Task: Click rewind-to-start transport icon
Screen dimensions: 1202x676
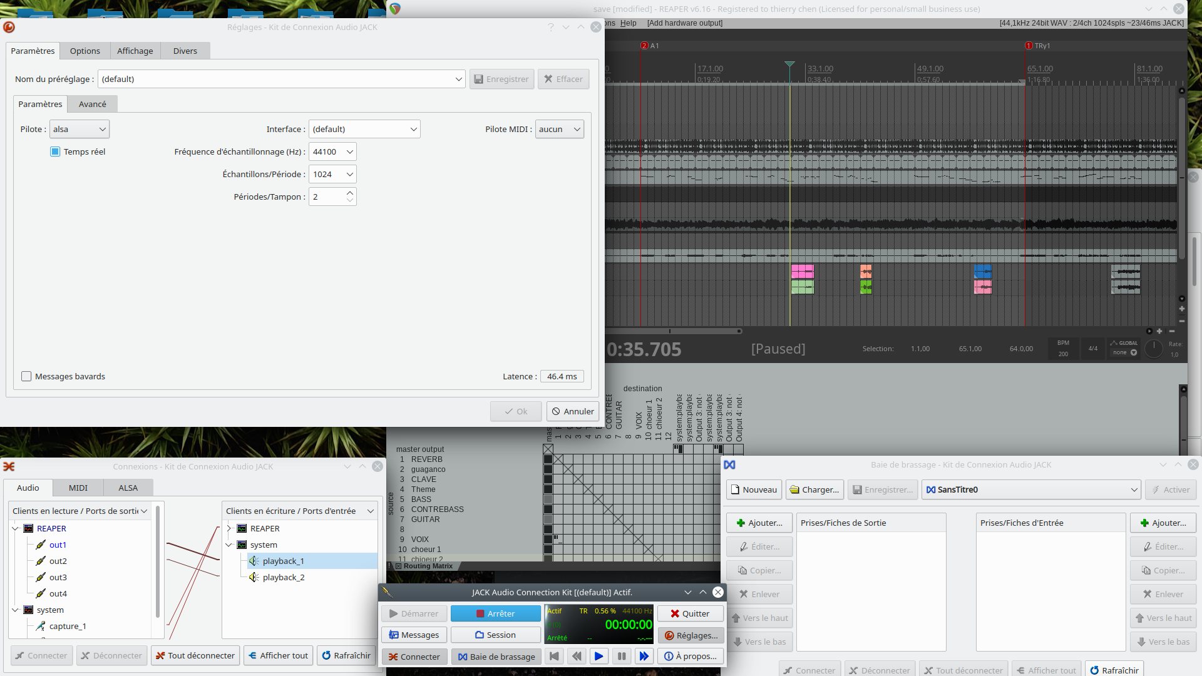Action: click(x=554, y=656)
